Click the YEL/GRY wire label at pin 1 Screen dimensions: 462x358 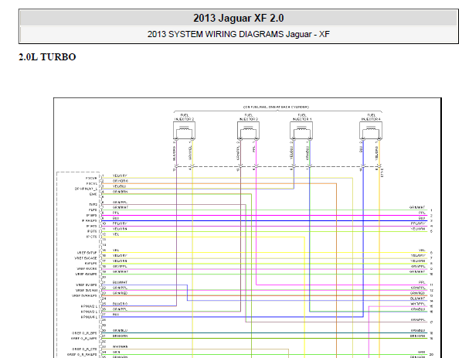point(120,176)
